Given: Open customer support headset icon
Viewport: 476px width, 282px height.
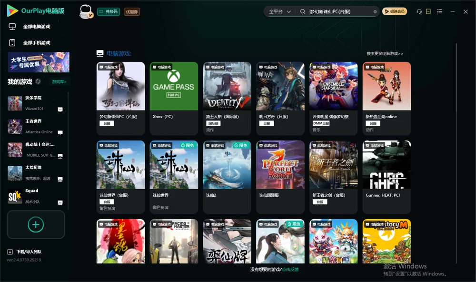Looking at the screenshot, I should [419, 11].
